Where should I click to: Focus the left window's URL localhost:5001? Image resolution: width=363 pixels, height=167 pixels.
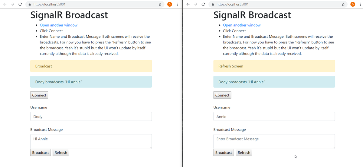tap(49, 5)
